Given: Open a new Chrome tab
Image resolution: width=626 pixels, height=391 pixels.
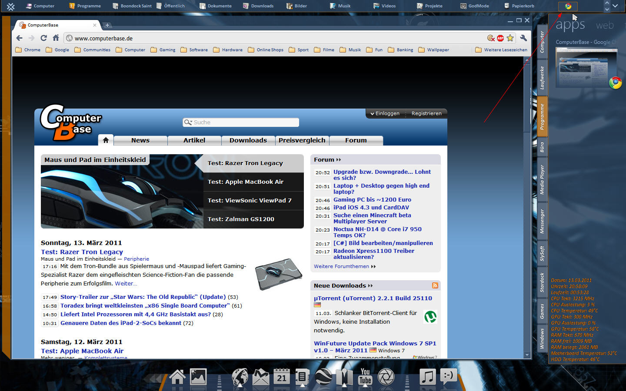Looking at the screenshot, I should coord(107,25).
